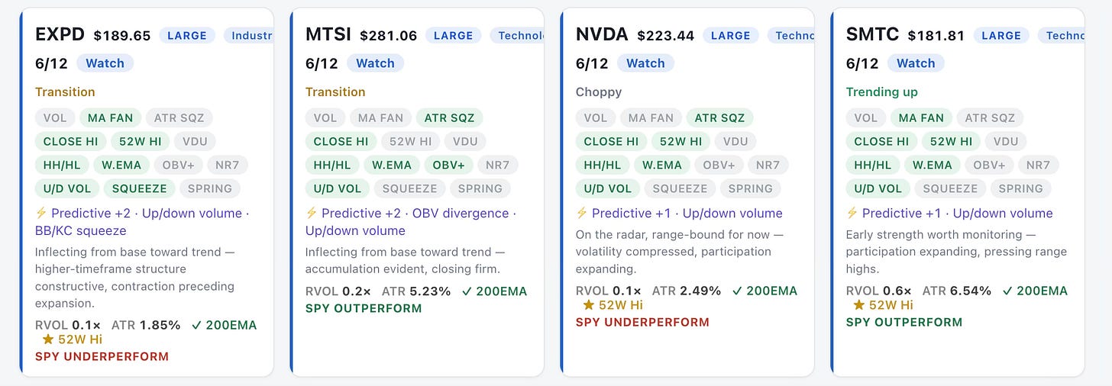
Task: Toggle the MA FAN tag on SMTC card
Action: point(921,117)
